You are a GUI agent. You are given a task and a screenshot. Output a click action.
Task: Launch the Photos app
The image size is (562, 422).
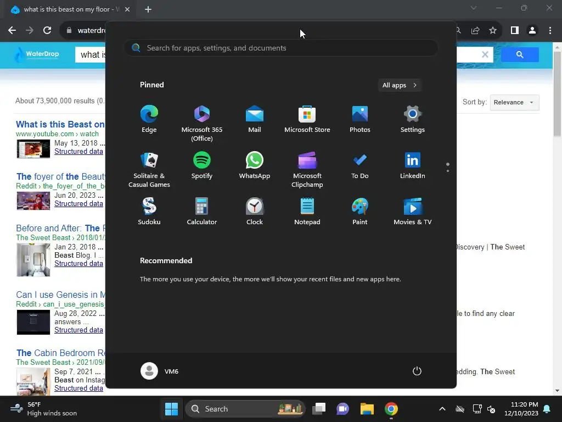click(360, 119)
